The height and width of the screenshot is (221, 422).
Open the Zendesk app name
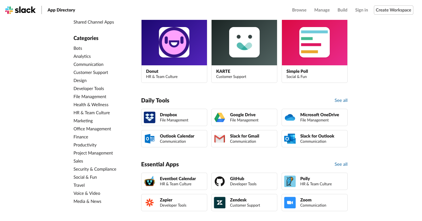(x=238, y=200)
